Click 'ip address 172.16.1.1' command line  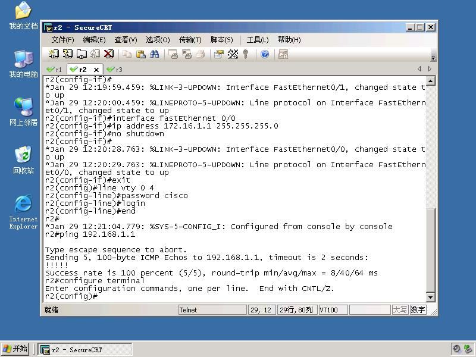click(x=161, y=126)
